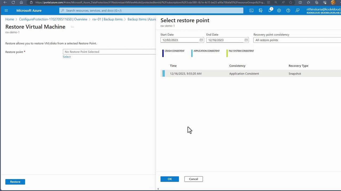Go to the Microsoft Azure home link
The image size is (341, 191).
click(x=29, y=11)
